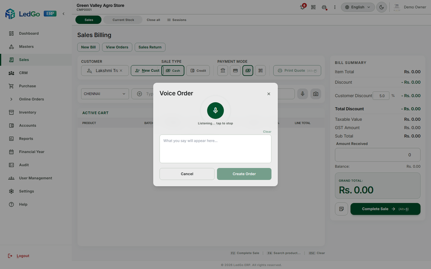Close the Voice Order dialog
The height and width of the screenshot is (269, 431).
click(268, 94)
